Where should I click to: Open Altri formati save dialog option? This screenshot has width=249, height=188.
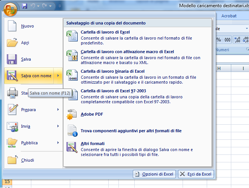click(x=138, y=149)
